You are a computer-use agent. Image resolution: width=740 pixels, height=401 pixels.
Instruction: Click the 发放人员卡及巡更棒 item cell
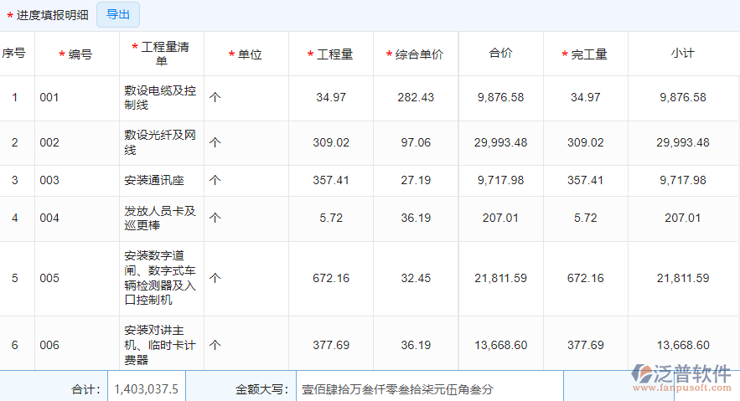160,218
